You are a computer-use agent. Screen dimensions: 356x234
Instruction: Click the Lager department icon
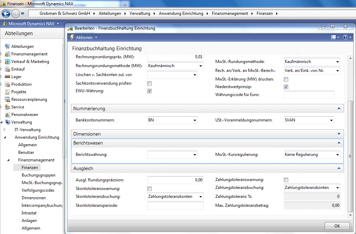pos(8,77)
